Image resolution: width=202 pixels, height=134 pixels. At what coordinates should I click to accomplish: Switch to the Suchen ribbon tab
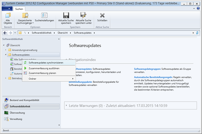tap(19, 9)
